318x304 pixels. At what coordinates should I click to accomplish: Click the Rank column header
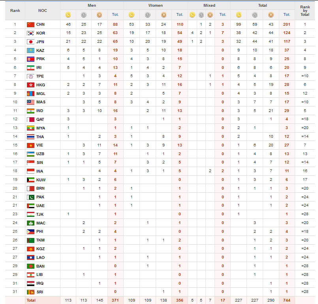15,11
